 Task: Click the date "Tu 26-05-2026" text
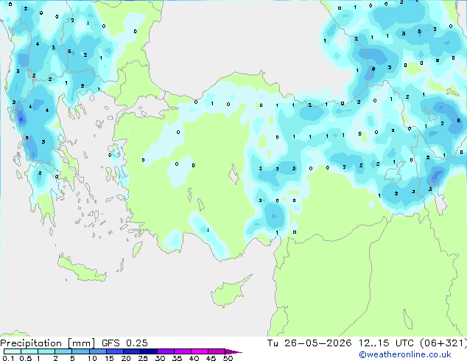click(309, 343)
